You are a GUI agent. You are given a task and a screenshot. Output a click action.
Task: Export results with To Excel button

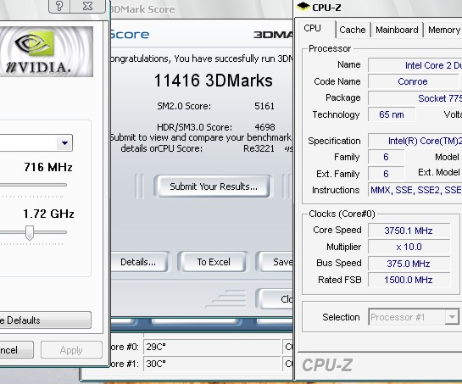(x=214, y=262)
